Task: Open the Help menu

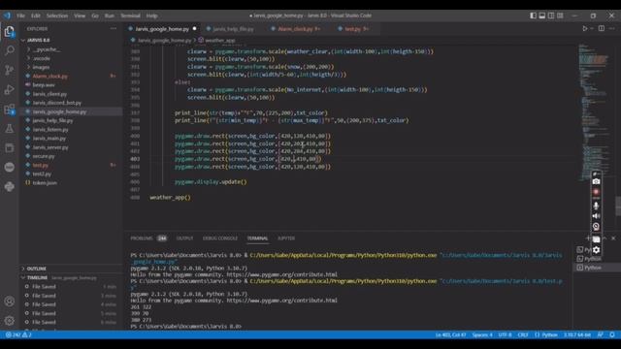Action: coord(151,16)
